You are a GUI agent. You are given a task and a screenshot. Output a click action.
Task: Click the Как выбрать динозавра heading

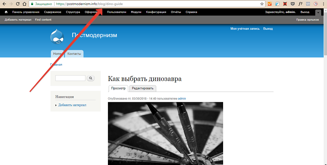click(145, 79)
